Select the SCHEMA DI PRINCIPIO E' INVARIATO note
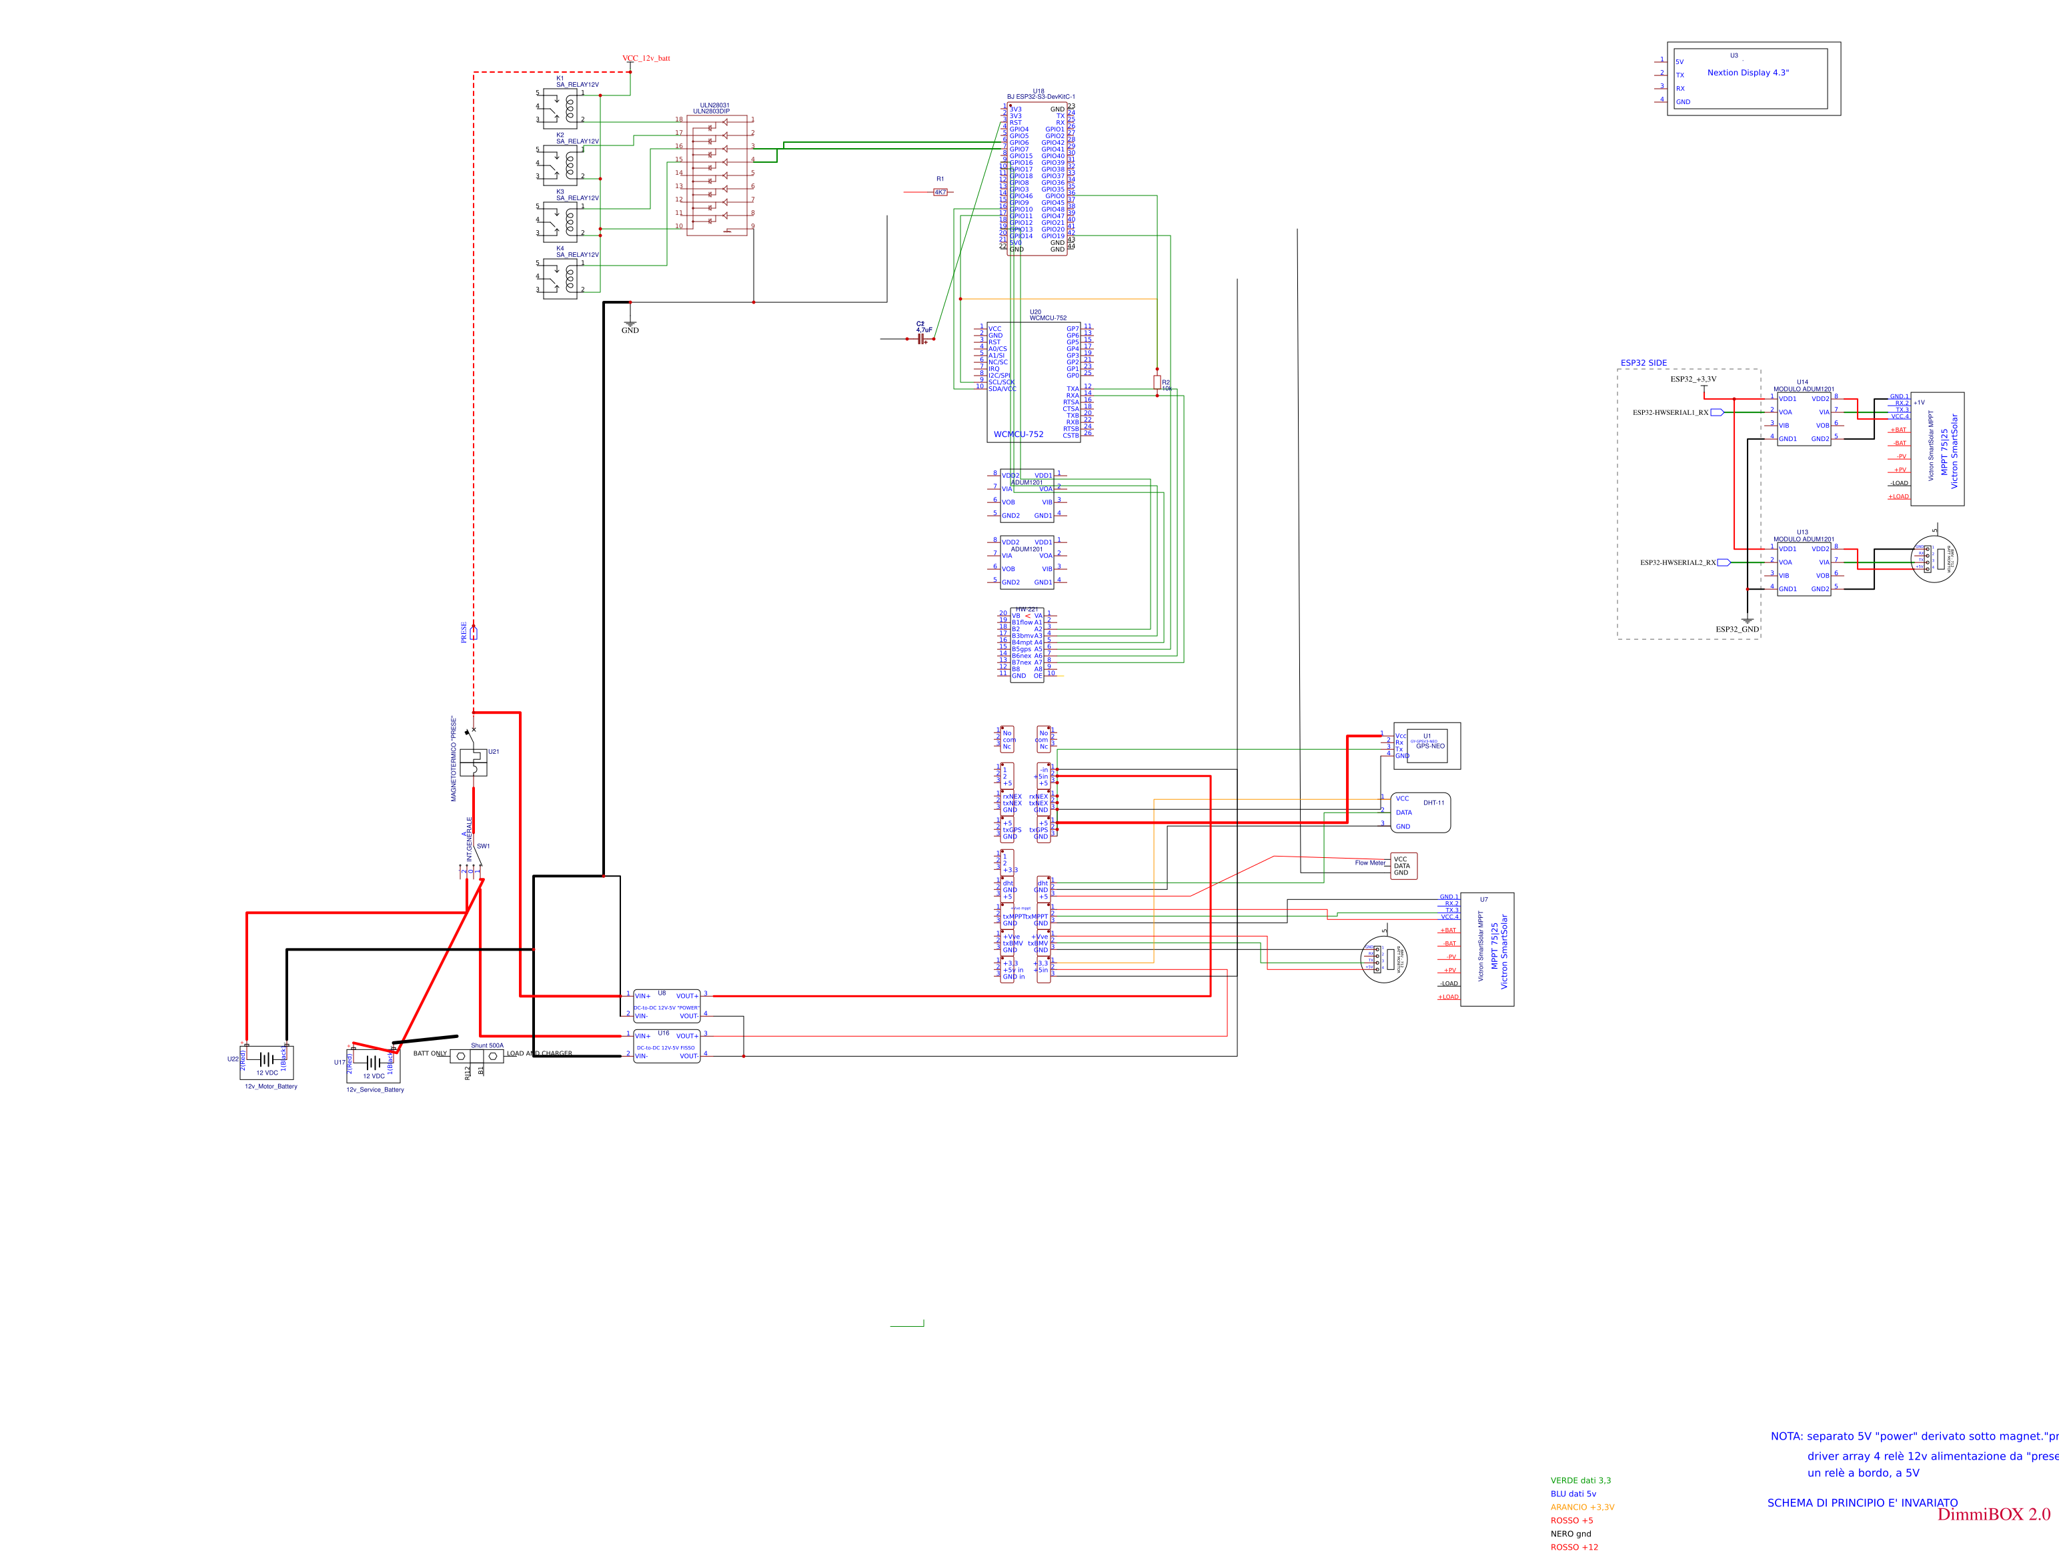 tap(1863, 1502)
